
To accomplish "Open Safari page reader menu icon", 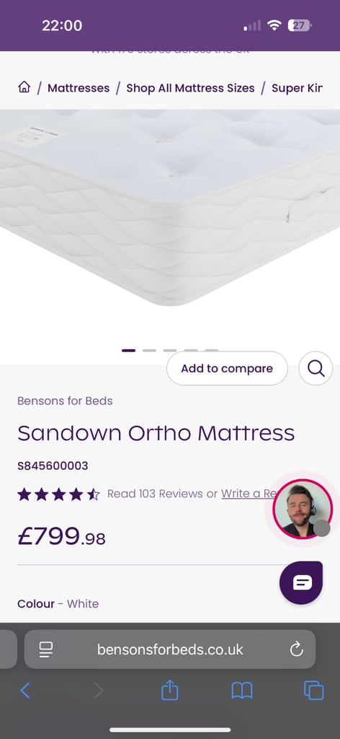I will pyautogui.click(x=46, y=650).
